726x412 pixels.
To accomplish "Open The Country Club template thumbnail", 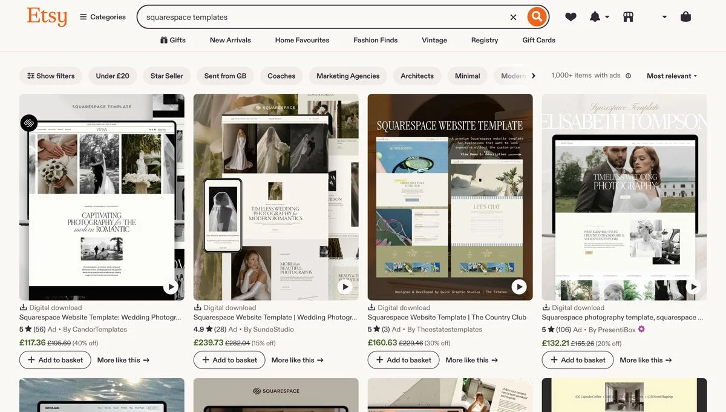I will tap(450, 197).
